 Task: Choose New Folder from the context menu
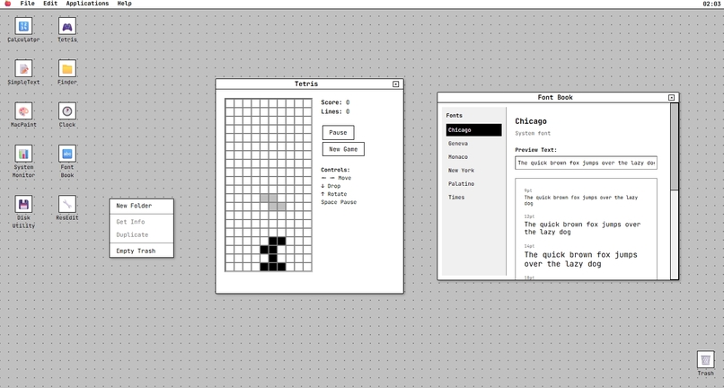tap(141, 206)
